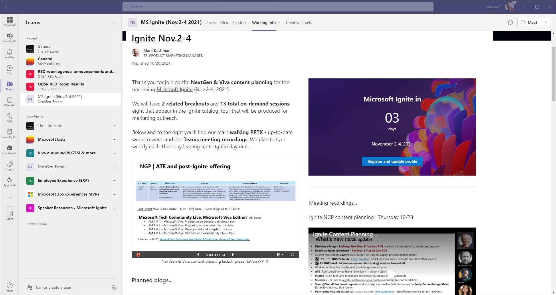Select the Teams rail icon

pos(10,85)
